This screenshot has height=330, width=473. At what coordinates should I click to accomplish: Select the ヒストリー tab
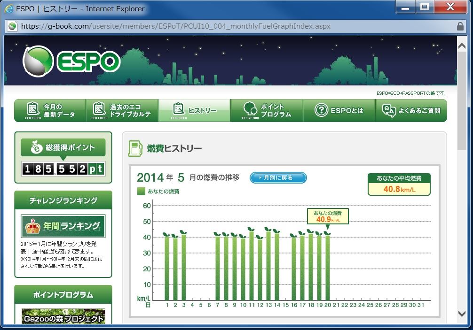pos(195,110)
